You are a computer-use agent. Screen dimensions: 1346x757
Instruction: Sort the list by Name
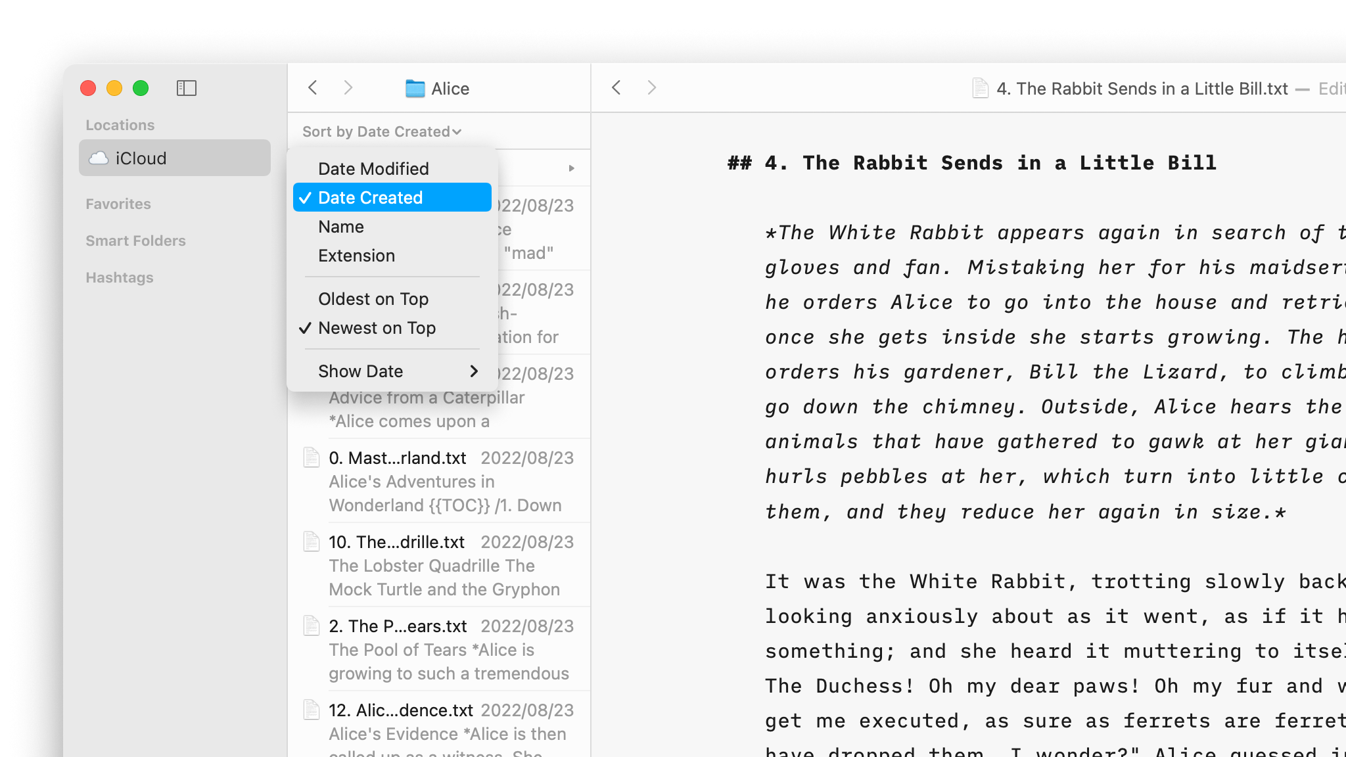point(392,227)
